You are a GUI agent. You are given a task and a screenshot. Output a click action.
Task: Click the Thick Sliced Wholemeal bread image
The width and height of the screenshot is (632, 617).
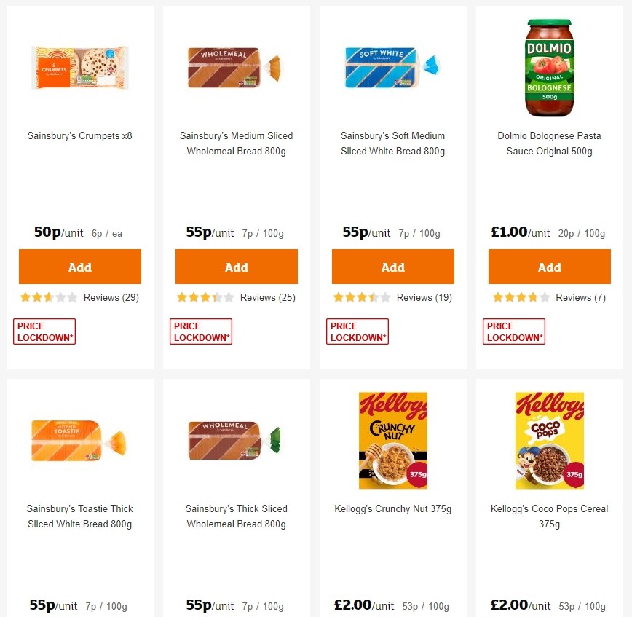[236, 440]
